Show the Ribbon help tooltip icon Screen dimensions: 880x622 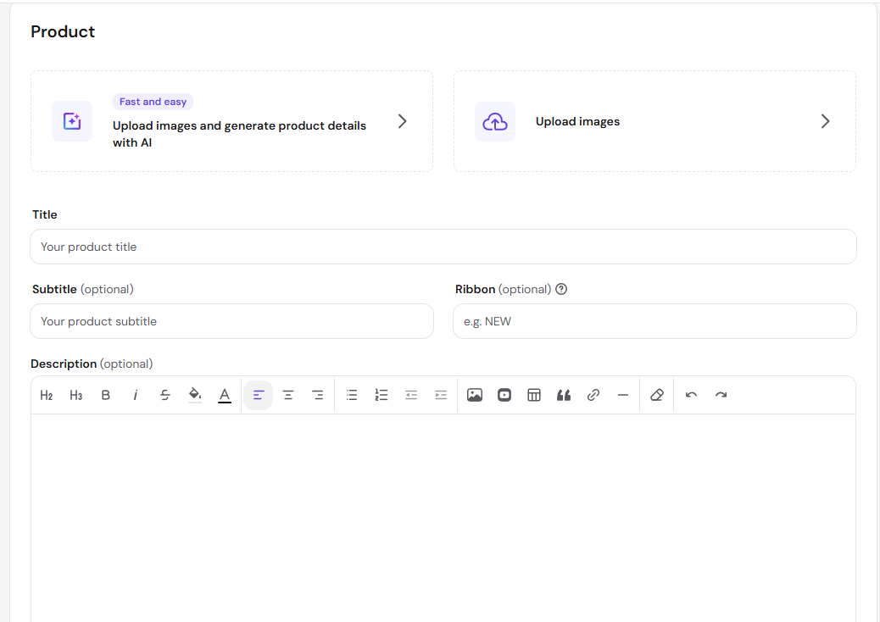(x=561, y=290)
